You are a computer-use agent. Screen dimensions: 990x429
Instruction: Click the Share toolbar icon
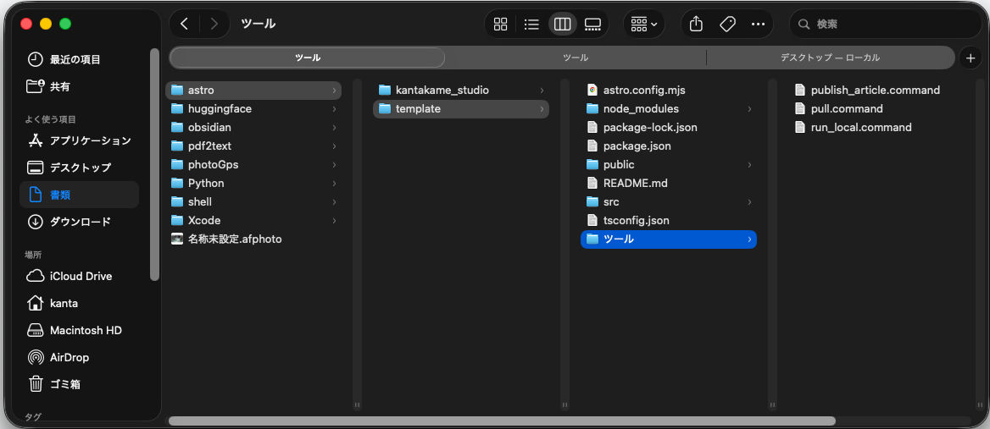tap(696, 24)
